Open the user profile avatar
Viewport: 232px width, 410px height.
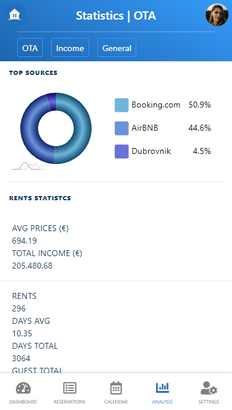217,15
